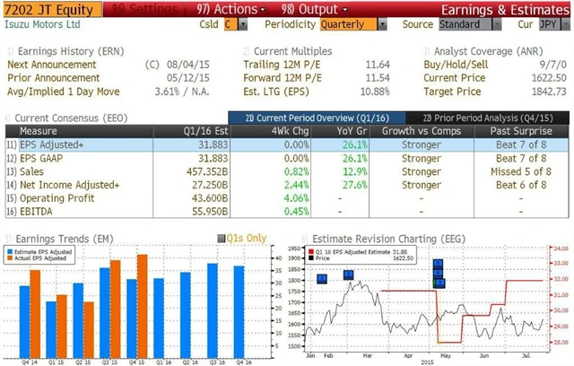Select the EBITDA row
This screenshot has width=574, height=366.
pyautogui.click(x=287, y=212)
